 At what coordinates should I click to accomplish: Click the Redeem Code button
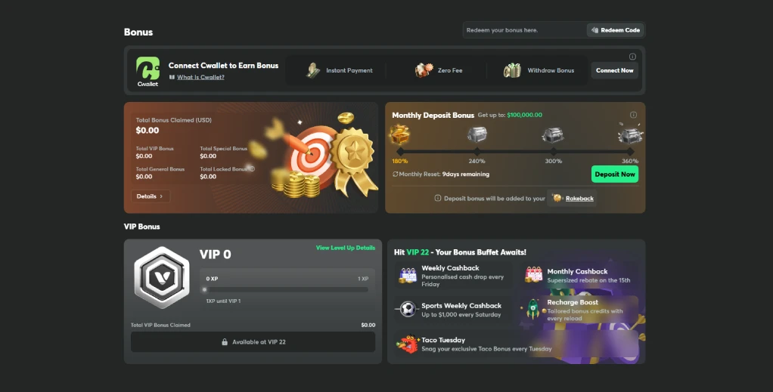(x=615, y=30)
